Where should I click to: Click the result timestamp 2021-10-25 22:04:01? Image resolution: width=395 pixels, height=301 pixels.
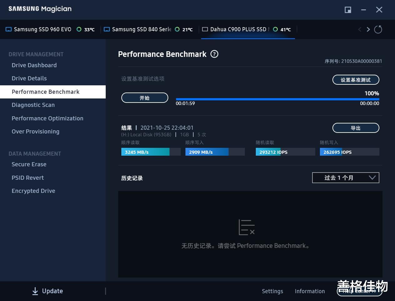(x=167, y=128)
